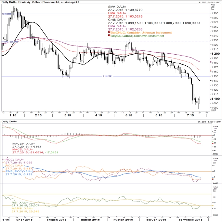Select the MACDF; XAU= indicator label
Image resolution: width=222 pixels, height=222 pixels.
24,144
